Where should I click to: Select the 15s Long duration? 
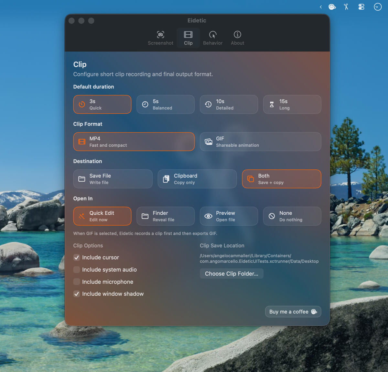tap(292, 104)
